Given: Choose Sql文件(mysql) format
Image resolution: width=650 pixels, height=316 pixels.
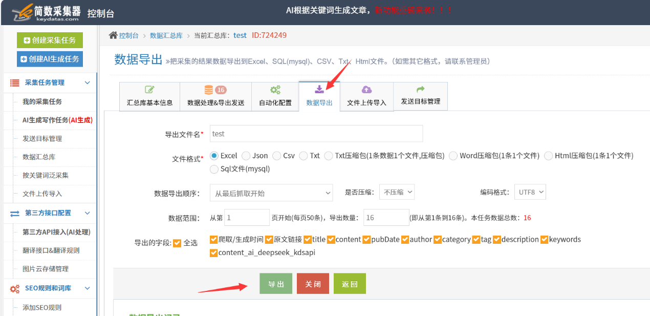Looking at the screenshot, I should 214,169.
